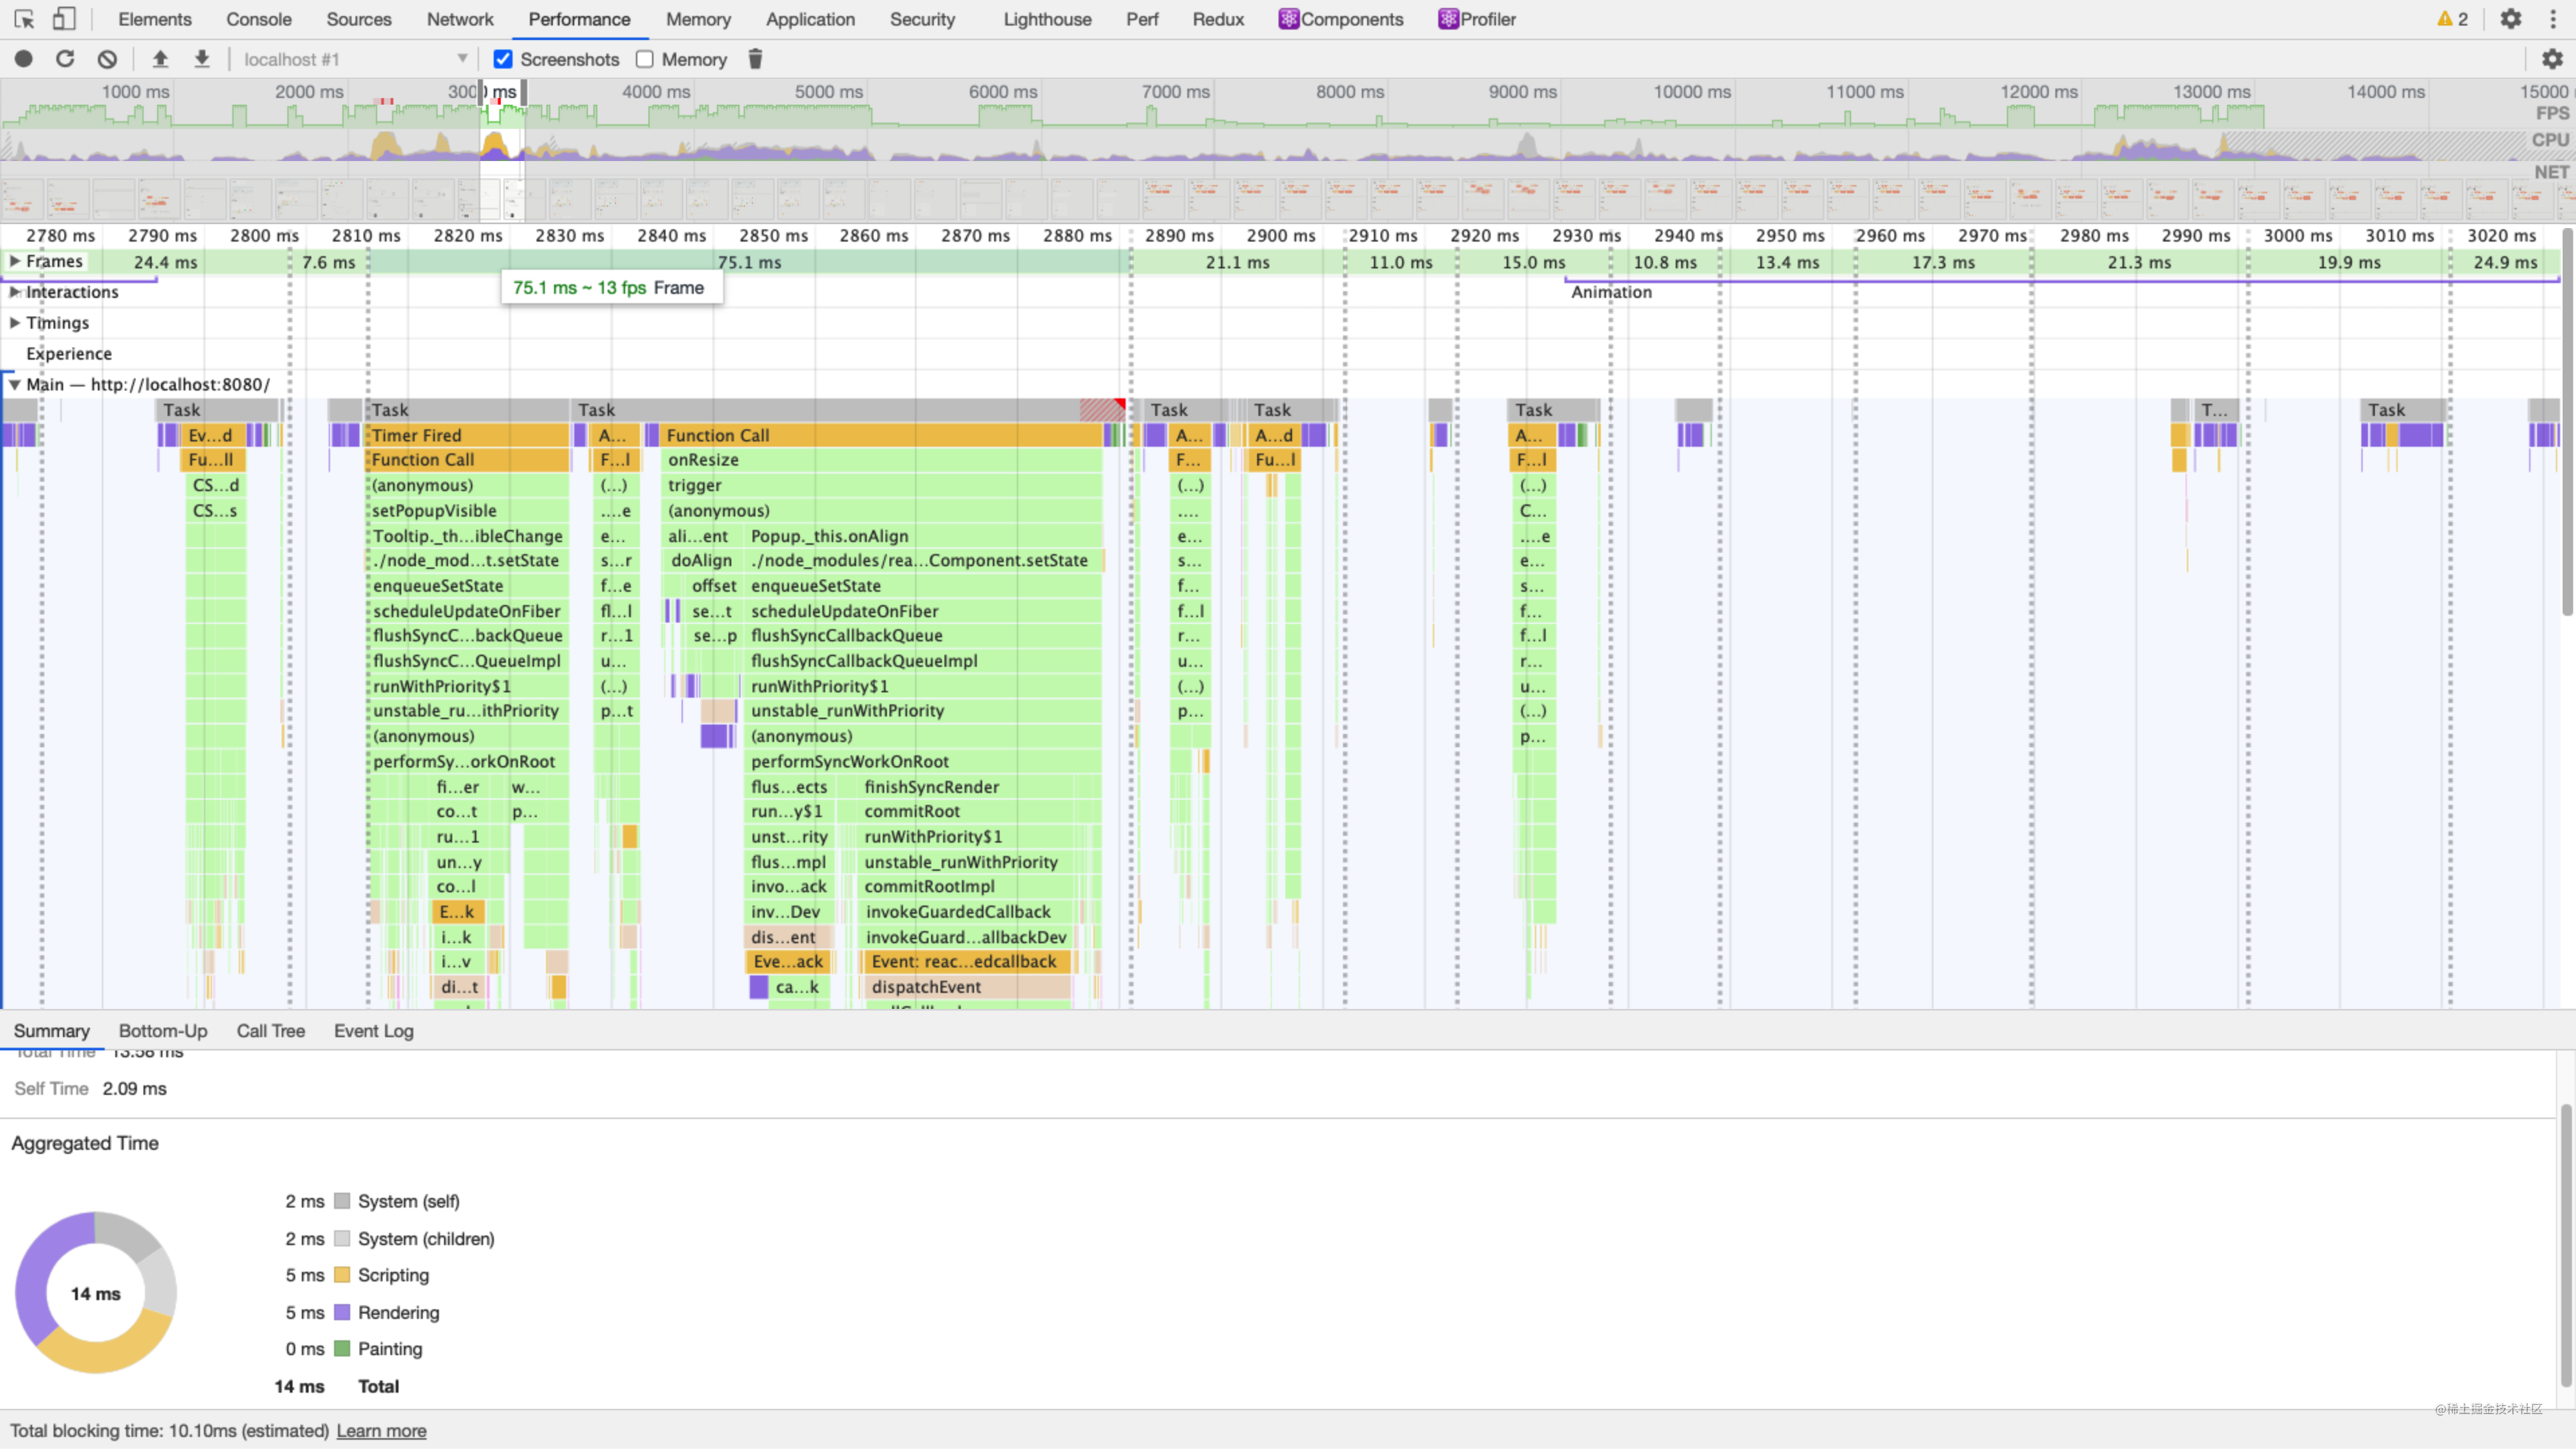Click the System (self) legend swatch
Viewport: 2576px width, 1449px height.
click(x=342, y=1201)
